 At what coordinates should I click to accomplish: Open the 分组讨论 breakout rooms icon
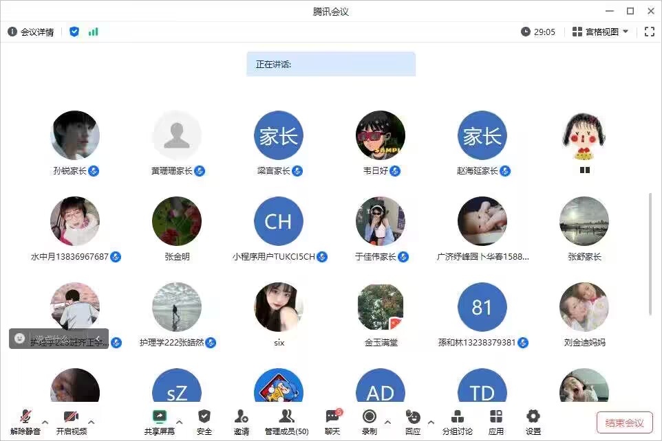(x=457, y=422)
